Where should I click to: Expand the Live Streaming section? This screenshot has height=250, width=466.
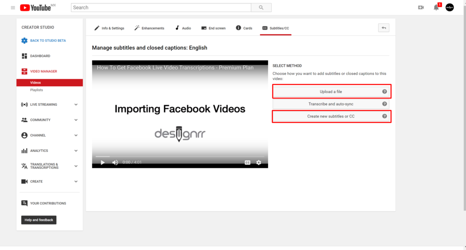tap(76, 104)
